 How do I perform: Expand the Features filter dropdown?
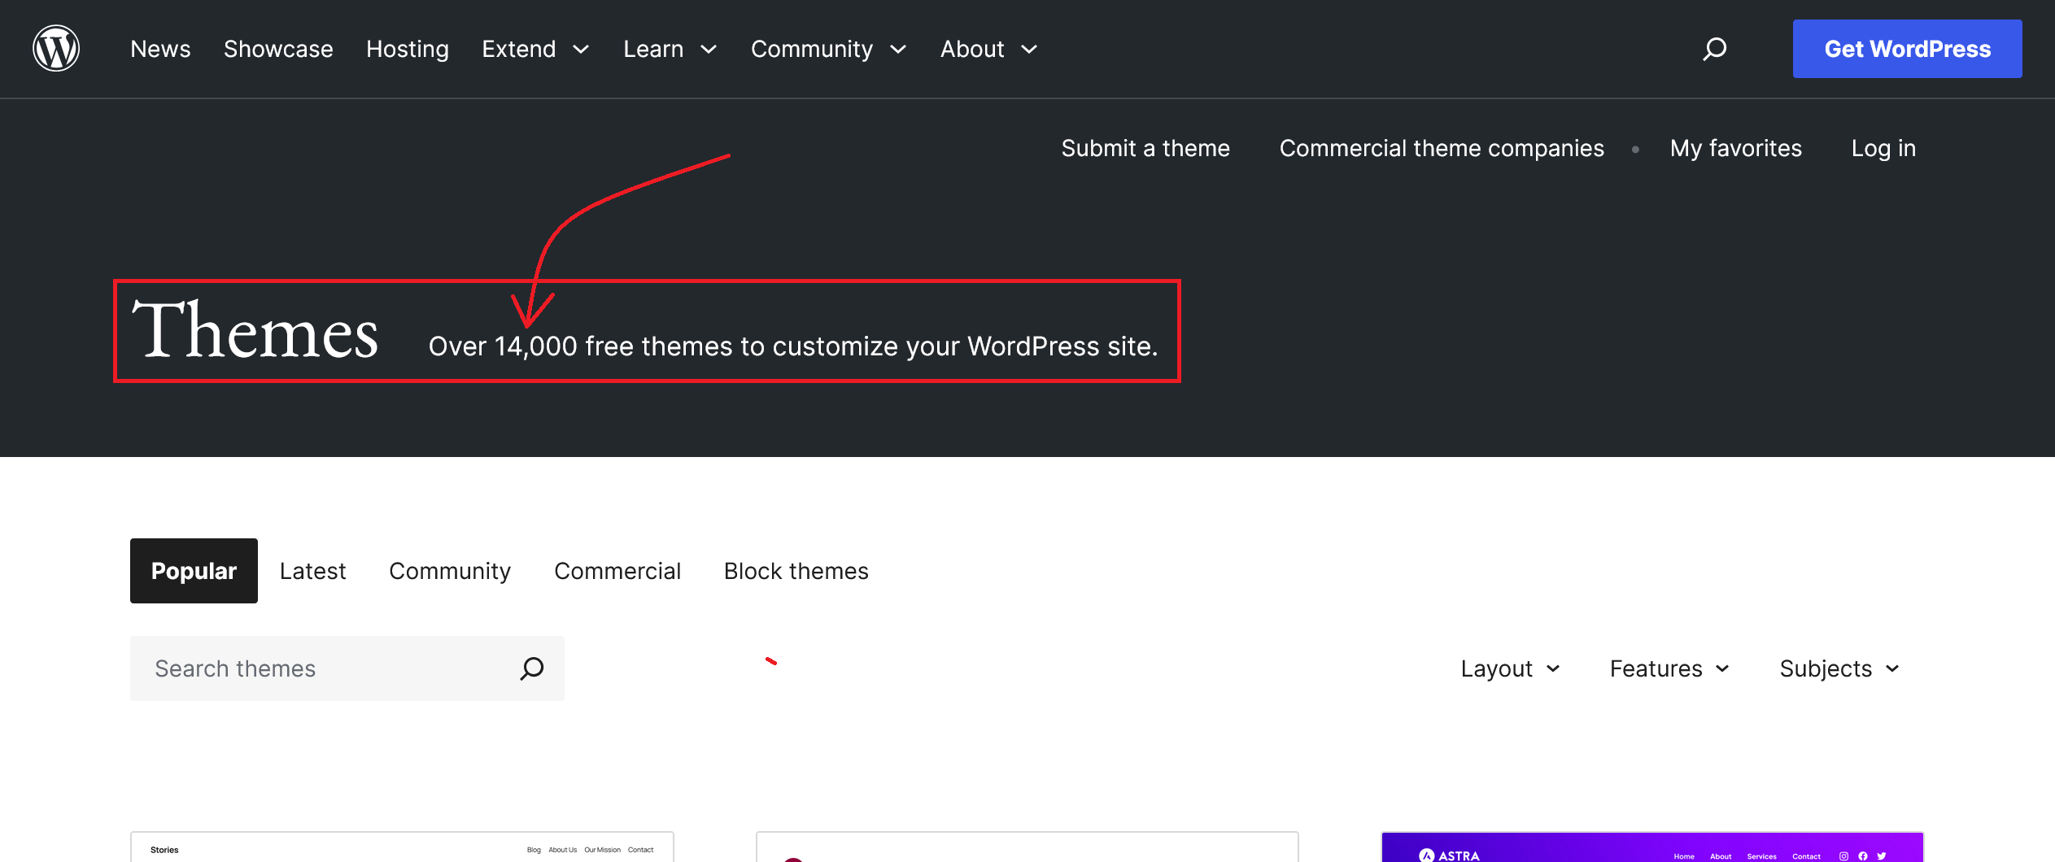pos(1669,668)
